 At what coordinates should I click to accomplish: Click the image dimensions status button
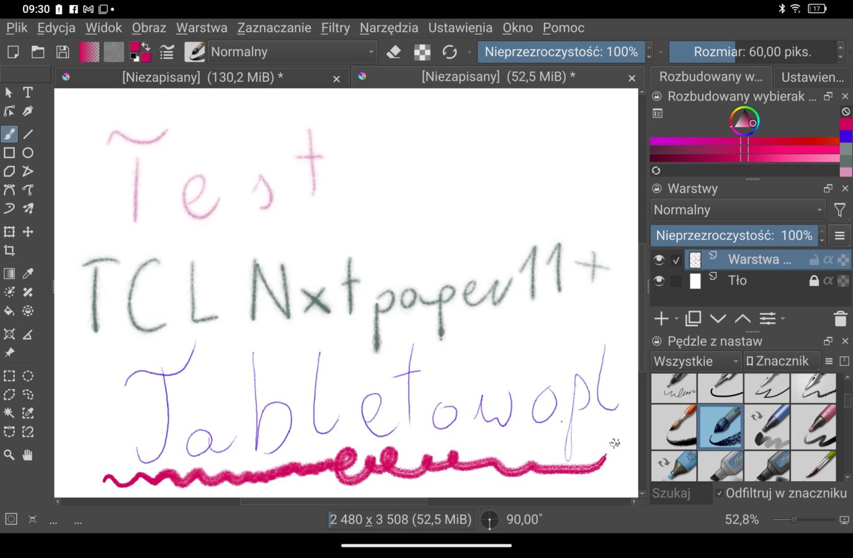(x=400, y=520)
